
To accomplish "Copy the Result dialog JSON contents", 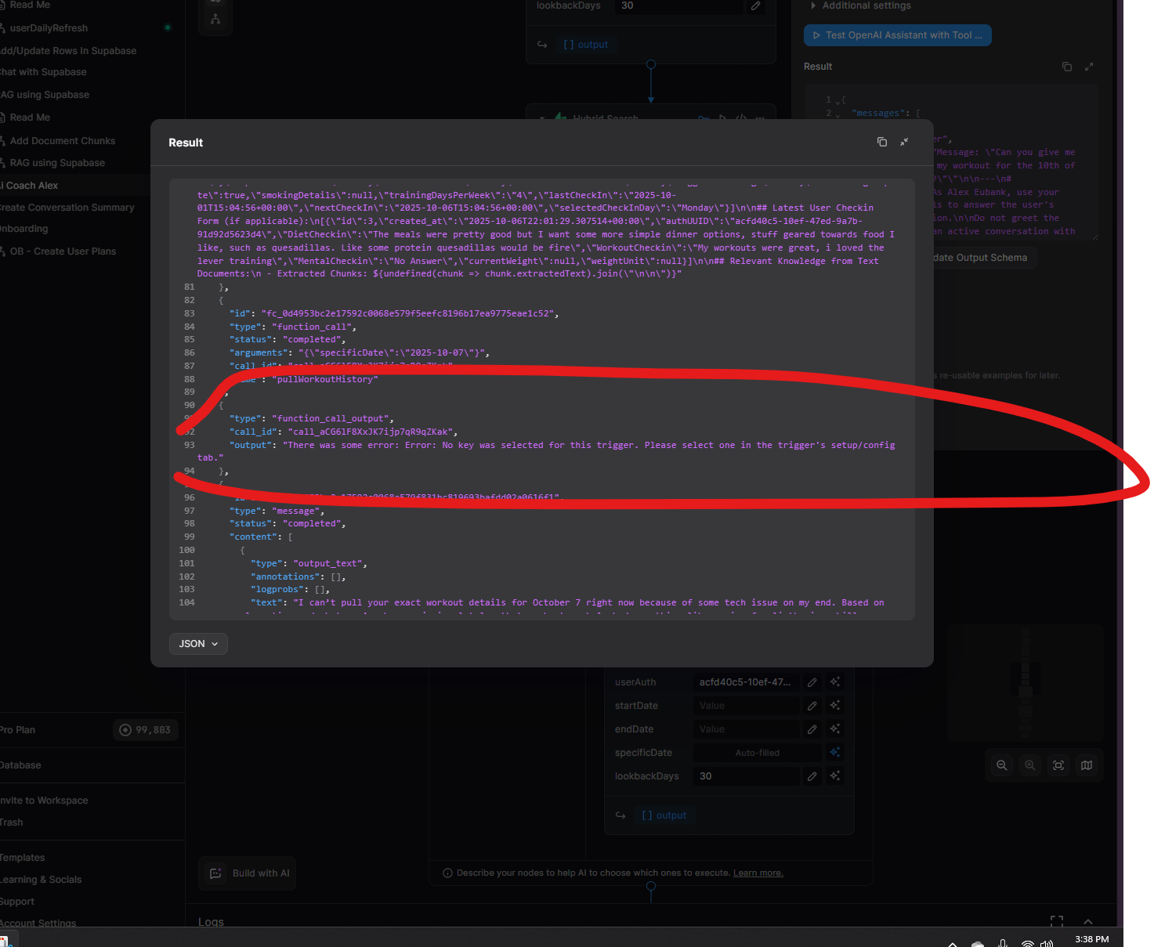I will point(882,142).
